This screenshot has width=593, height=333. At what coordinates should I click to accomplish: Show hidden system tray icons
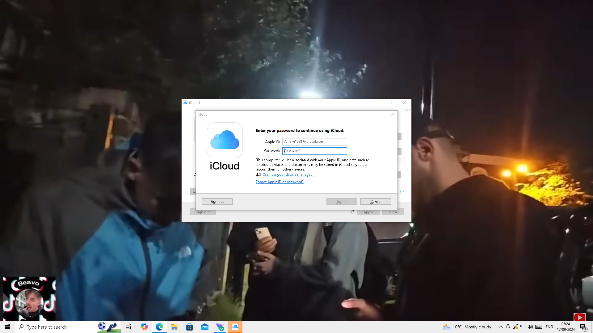500,327
